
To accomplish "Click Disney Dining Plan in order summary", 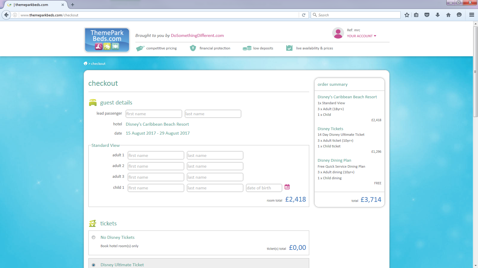I will pos(334,160).
